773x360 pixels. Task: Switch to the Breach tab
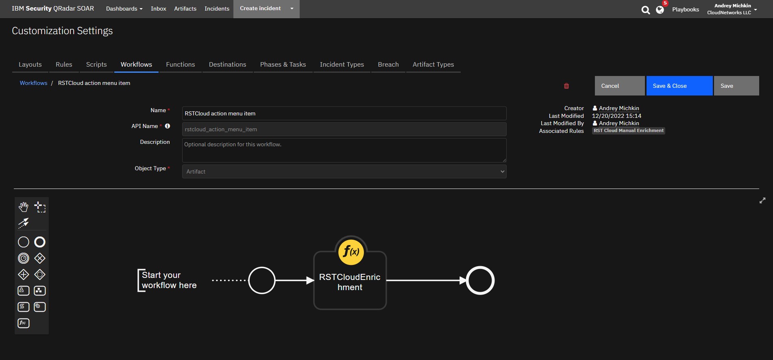[x=388, y=65]
